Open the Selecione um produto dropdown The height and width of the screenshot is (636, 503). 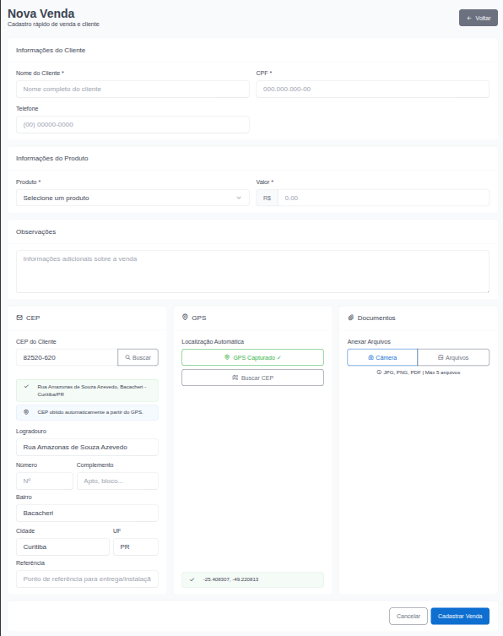[133, 198]
